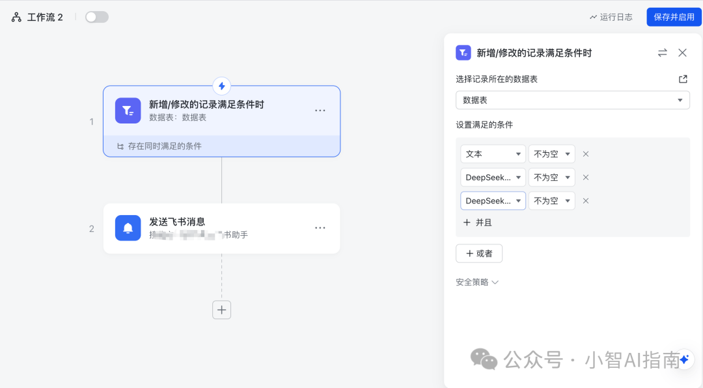
Task: Close the trigger condition settings panel
Action: [x=682, y=53]
